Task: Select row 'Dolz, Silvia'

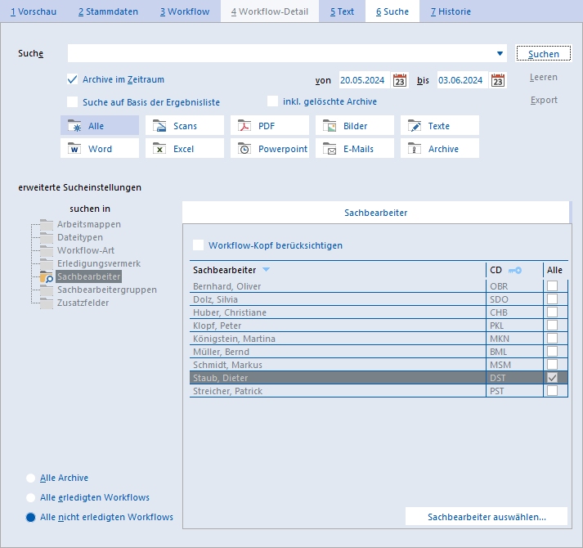Action: tap(379, 299)
